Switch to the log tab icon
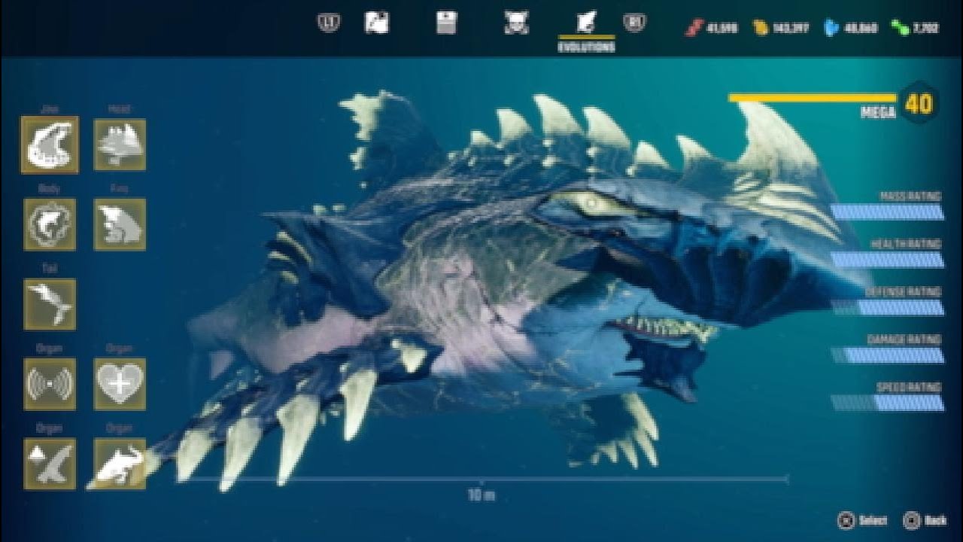This screenshot has width=963, height=542. tap(446, 23)
